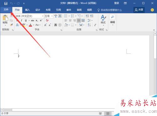Open the 编辑 (Editing) search button
This screenshot has height=116, width=157.
[112, 20]
